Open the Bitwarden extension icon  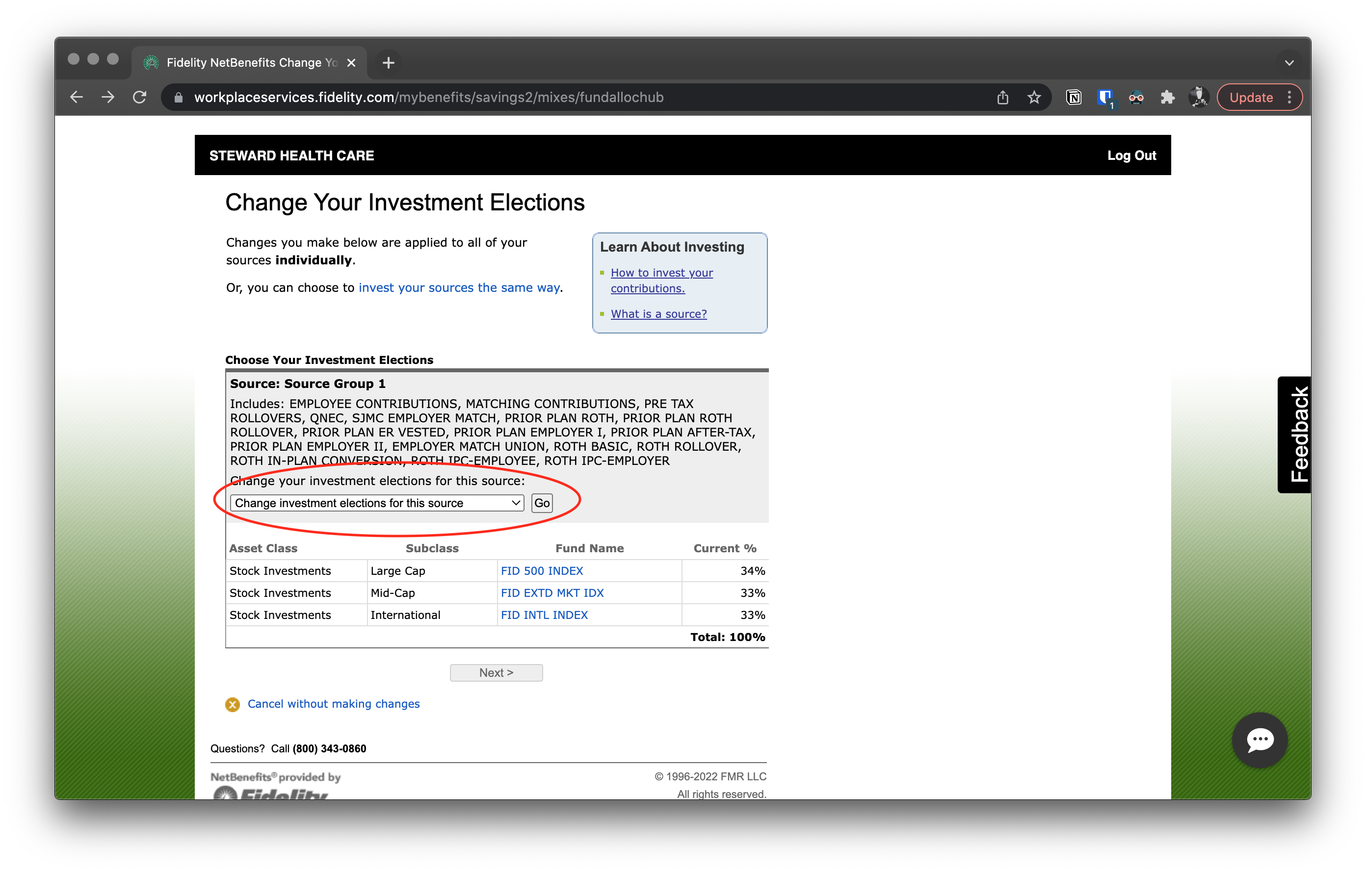[1104, 97]
